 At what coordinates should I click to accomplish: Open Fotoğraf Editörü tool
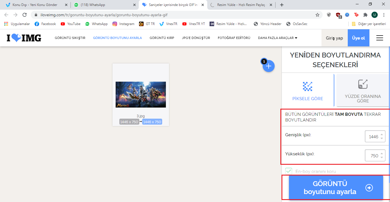(234, 38)
